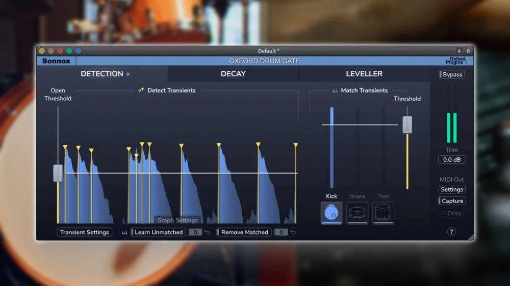
Task: Select the Snare drum icon
Action: [357, 213]
